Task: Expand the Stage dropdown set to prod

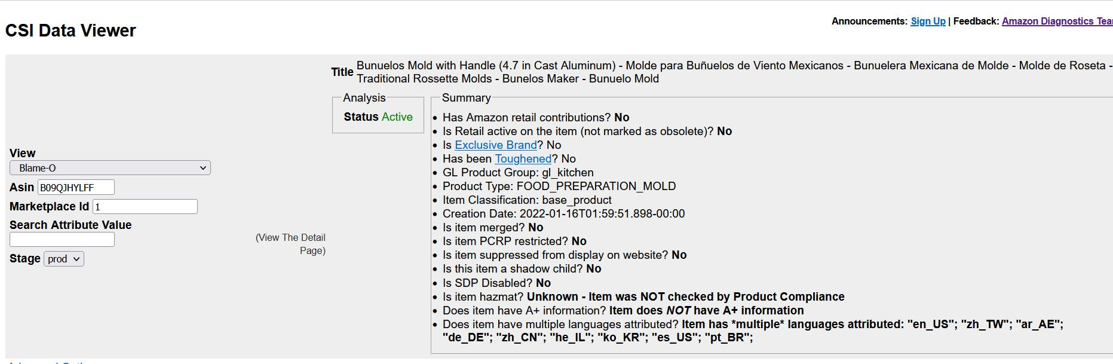Action: [x=64, y=259]
